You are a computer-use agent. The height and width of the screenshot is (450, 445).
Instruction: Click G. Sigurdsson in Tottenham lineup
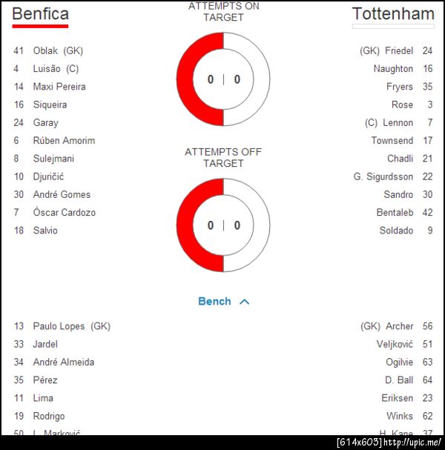(x=383, y=176)
